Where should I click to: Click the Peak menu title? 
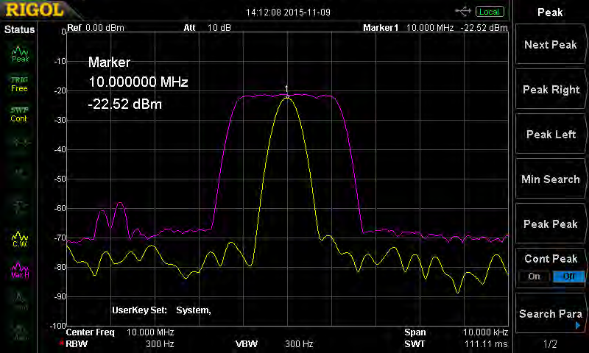(550, 12)
